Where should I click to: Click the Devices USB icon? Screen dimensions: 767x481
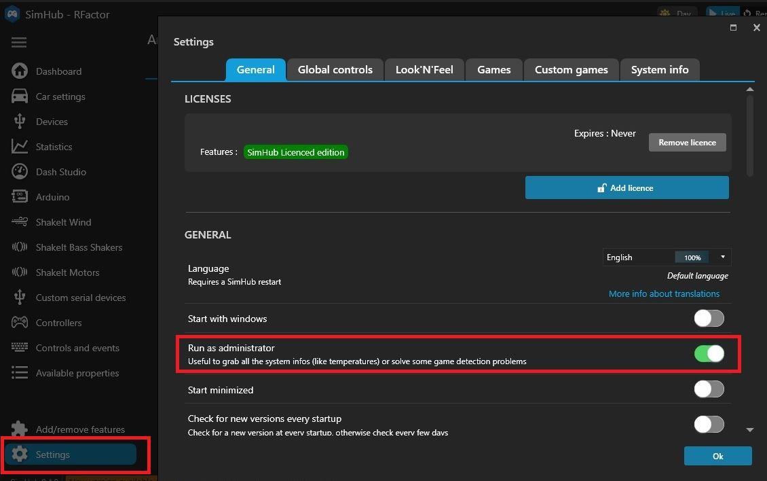20,121
